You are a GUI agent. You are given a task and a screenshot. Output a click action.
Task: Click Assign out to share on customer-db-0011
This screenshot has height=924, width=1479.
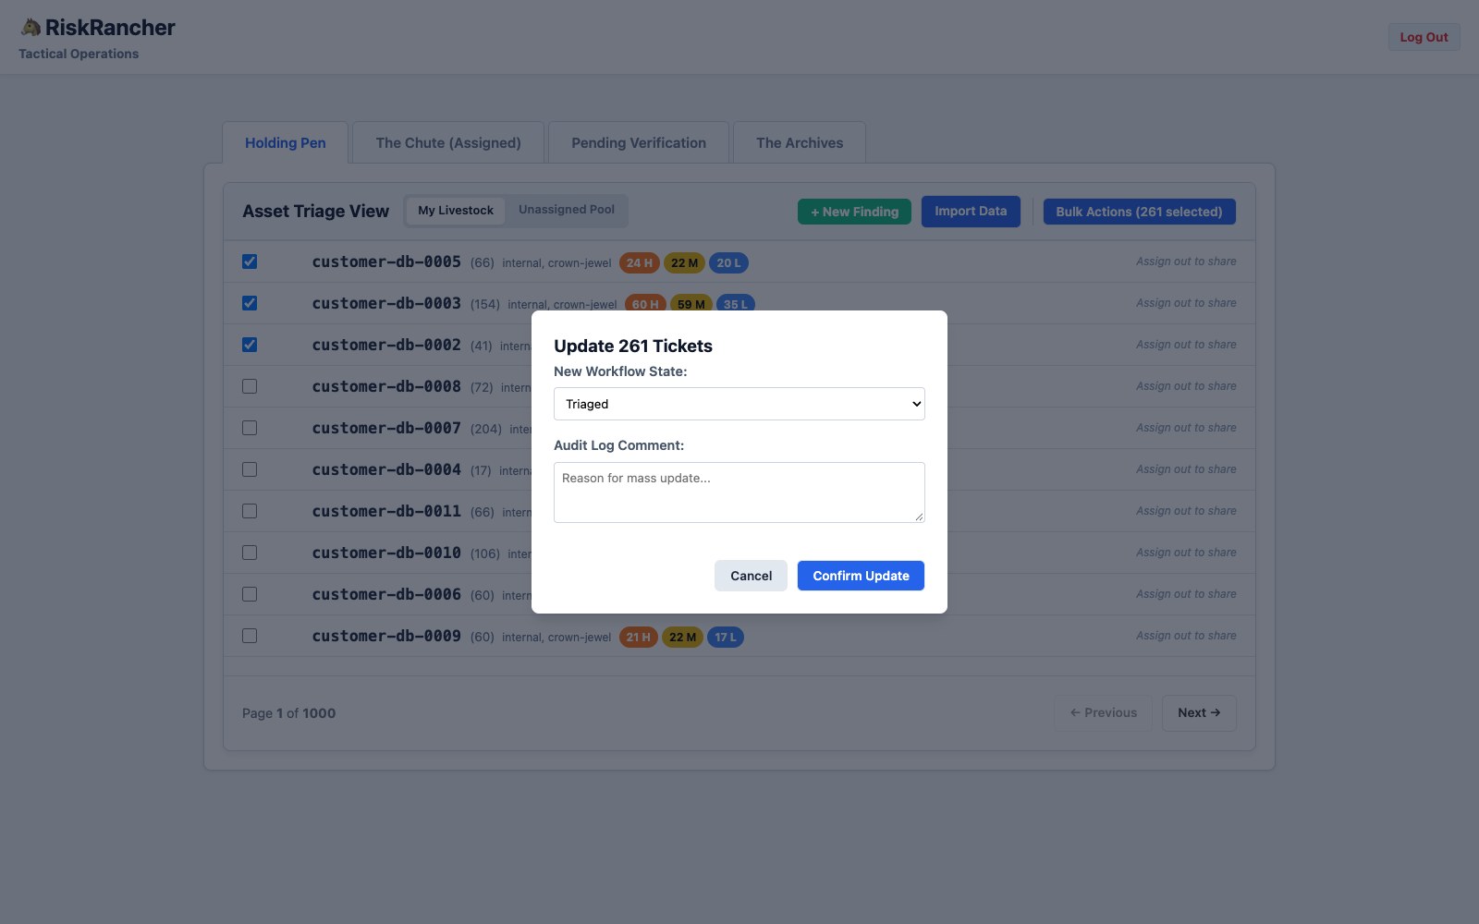(1186, 511)
